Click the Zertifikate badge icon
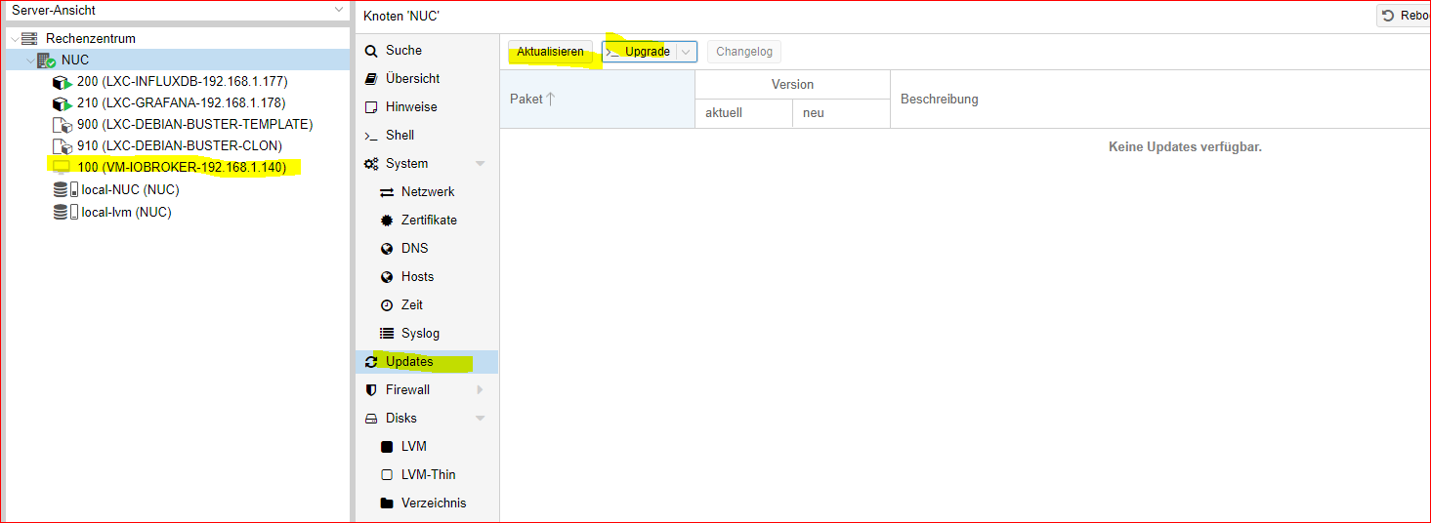This screenshot has height=523, width=1431. tap(387, 221)
